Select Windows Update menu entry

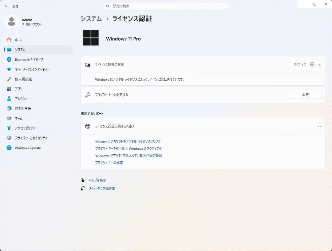tap(38, 148)
